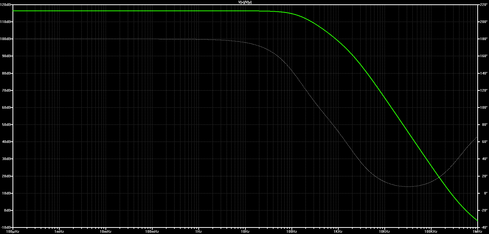489x234 pixels.
Task: Click the 1MHz label at axis end
Action: (x=477, y=232)
